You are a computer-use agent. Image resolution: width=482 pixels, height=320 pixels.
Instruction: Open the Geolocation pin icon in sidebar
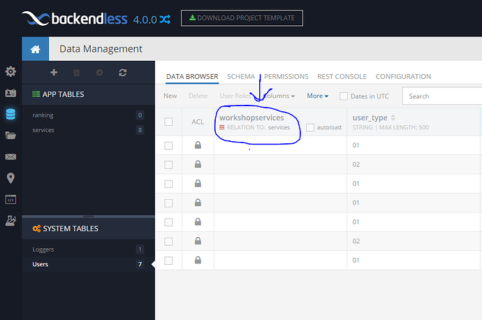point(10,178)
